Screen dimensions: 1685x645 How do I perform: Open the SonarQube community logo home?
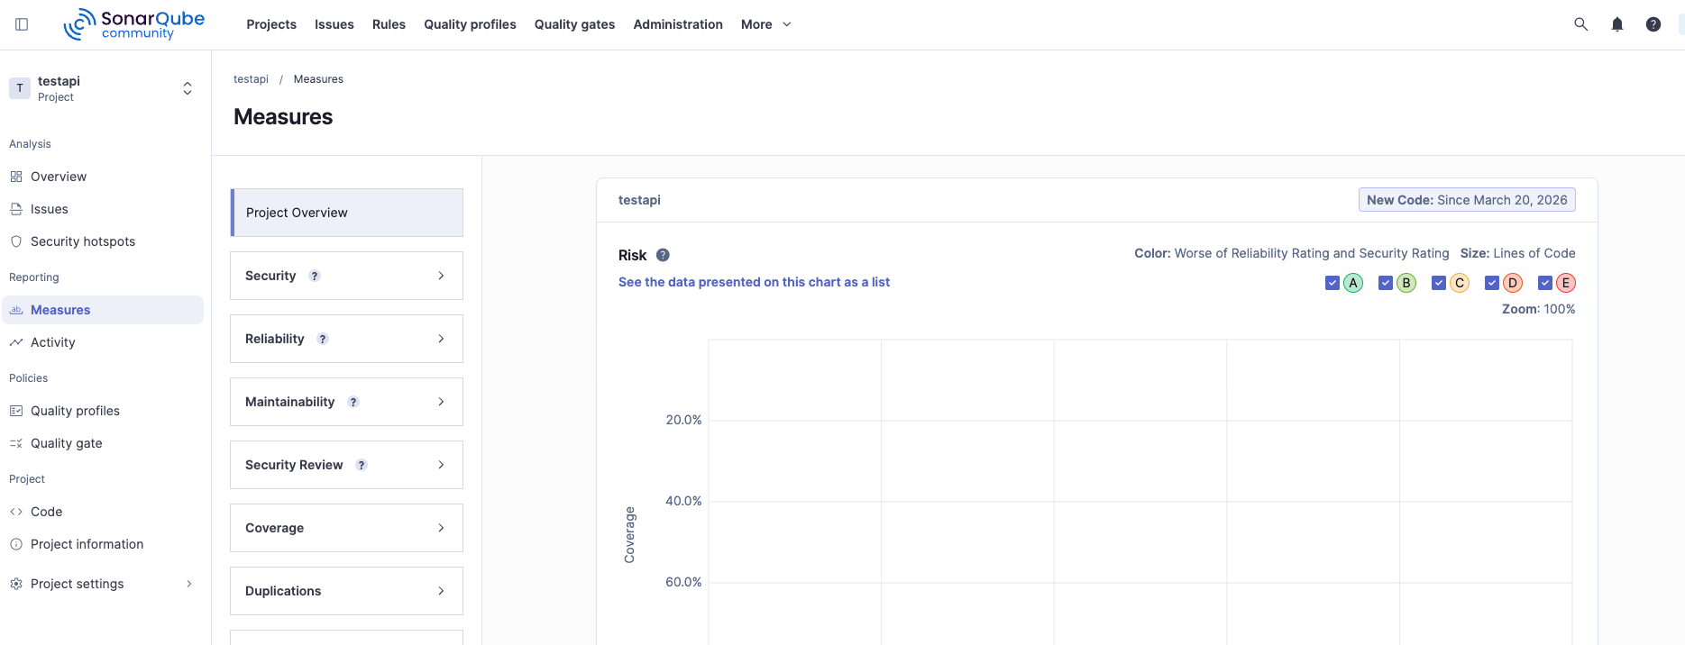click(134, 24)
